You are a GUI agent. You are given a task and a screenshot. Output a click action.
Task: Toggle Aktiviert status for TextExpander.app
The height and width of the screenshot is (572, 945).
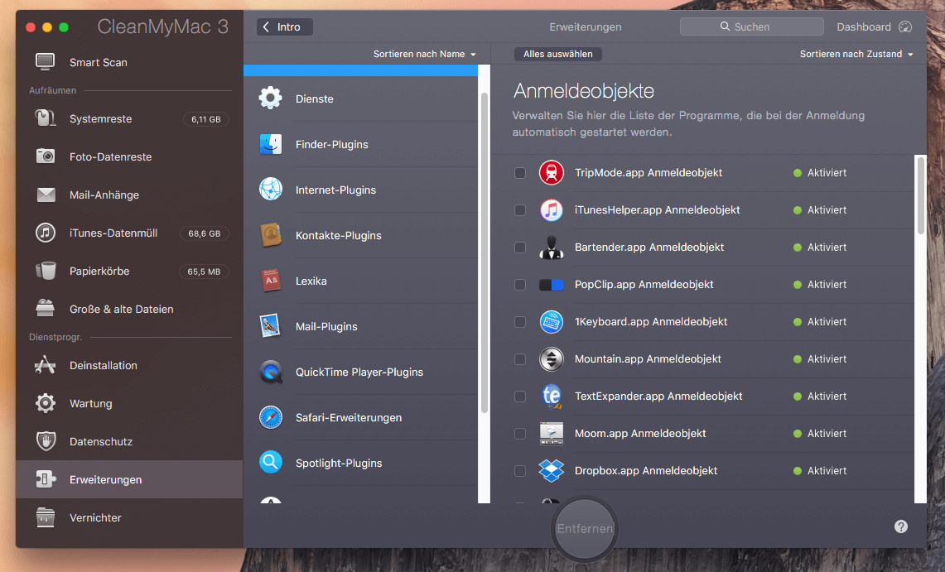point(820,397)
